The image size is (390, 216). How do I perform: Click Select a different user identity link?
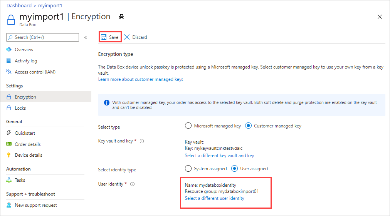click(x=214, y=198)
